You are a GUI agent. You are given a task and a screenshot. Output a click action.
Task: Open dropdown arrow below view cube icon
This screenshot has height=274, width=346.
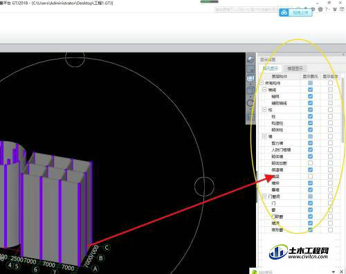tap(251, 96)
